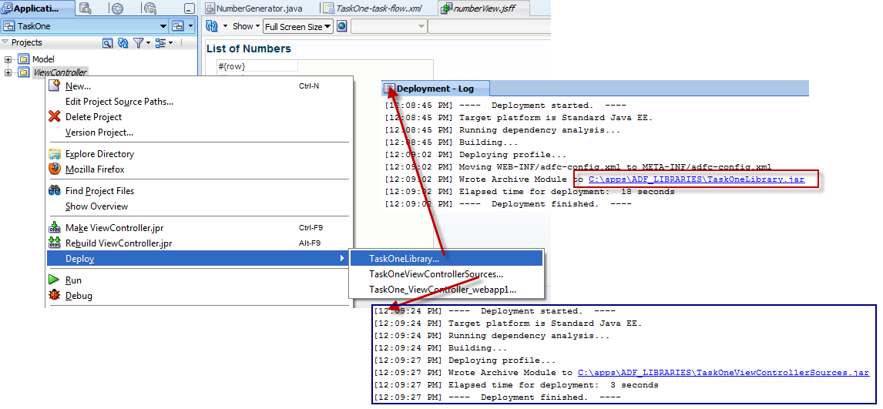Click the globe browser preview icon
Viewport: 883px width, 409px height.
coord(341,26)
